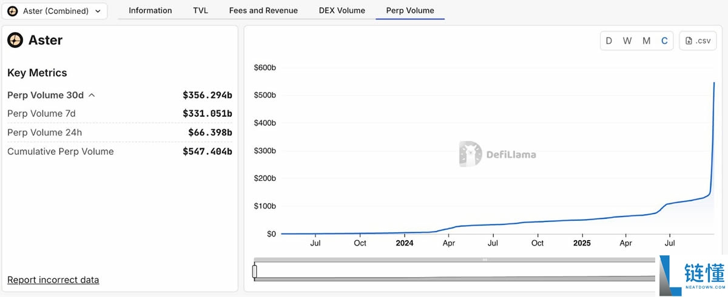Viewport: 728px width, 297px height.
Task: Switch to the TVL tab
Action: point(200,10)
